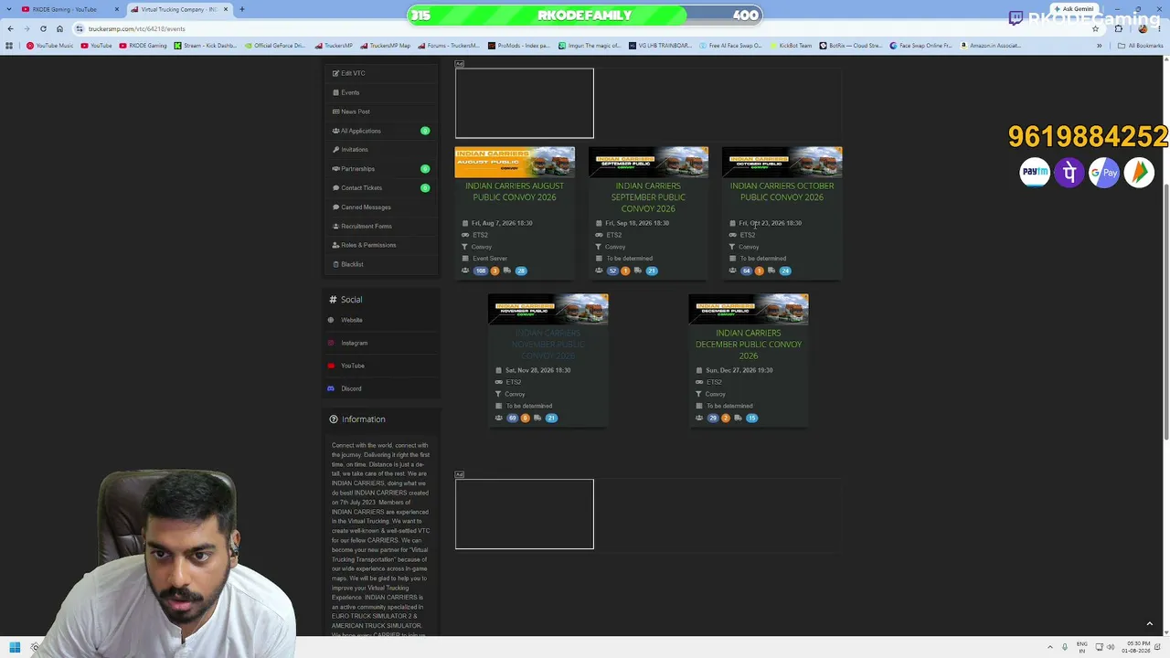The image size is (1170, 658).
Task: Click the 108 attendees badge on August convoy
Action: click(x=481, y=271)
